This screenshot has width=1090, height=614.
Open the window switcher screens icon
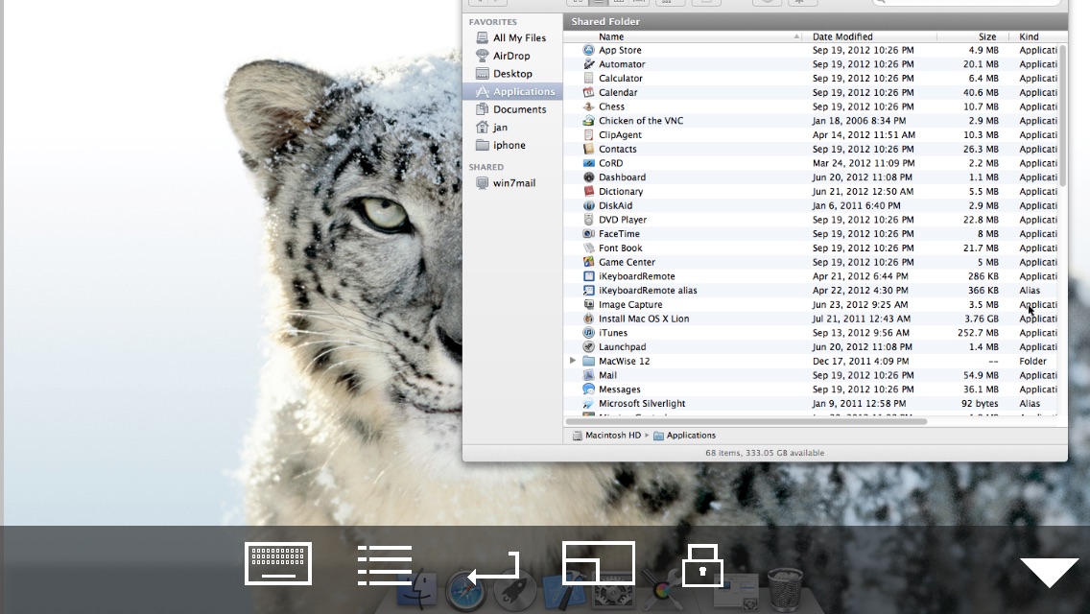(598, 562)
